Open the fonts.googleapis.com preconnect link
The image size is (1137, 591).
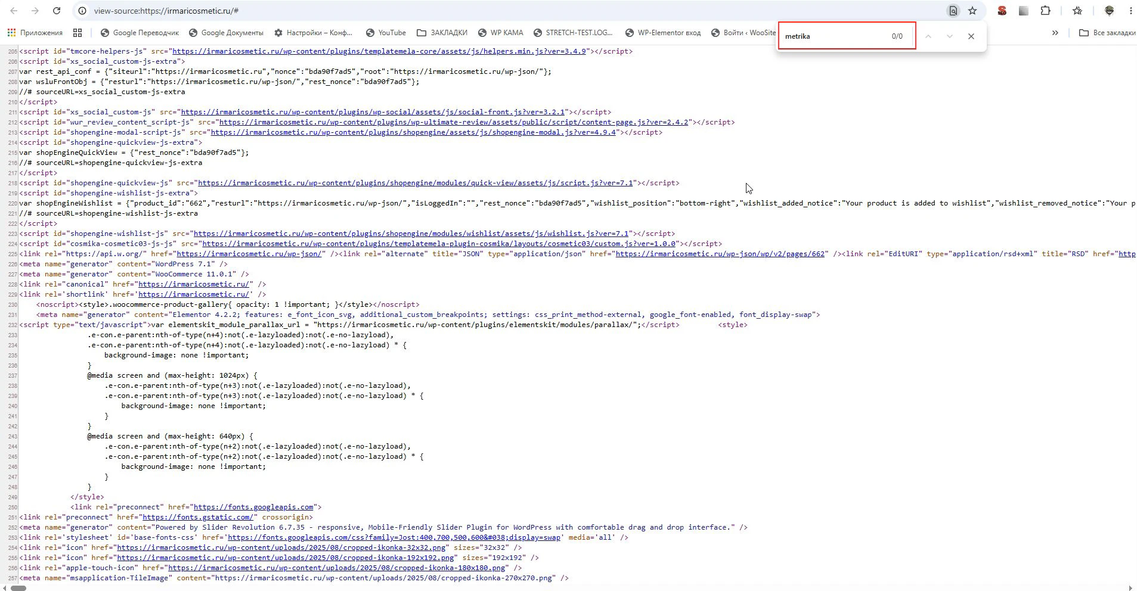click(253, 507)
